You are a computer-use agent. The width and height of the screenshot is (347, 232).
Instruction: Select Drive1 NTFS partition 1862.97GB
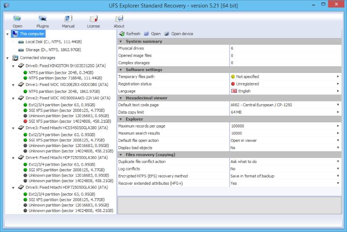[x=64, y=91]
